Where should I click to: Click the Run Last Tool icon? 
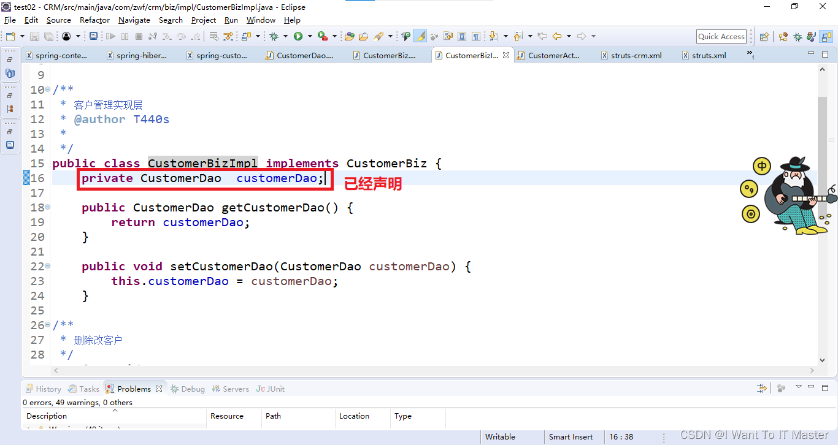coord(322,36)
